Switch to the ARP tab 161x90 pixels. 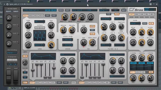(x=107, y=82)
